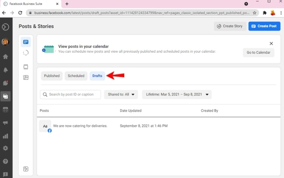Viewport: 284px width, 178px height.
Task: Click the site lock icon in address bar
Action: coord(30,13)
